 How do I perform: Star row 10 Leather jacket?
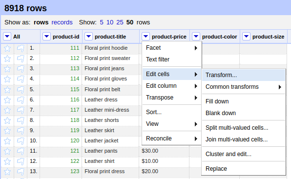[7, 141]
